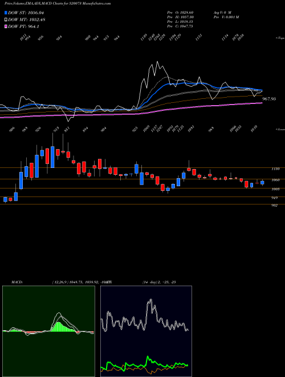
Task: Click the MACD: panel heading
Action: (17, 282)
